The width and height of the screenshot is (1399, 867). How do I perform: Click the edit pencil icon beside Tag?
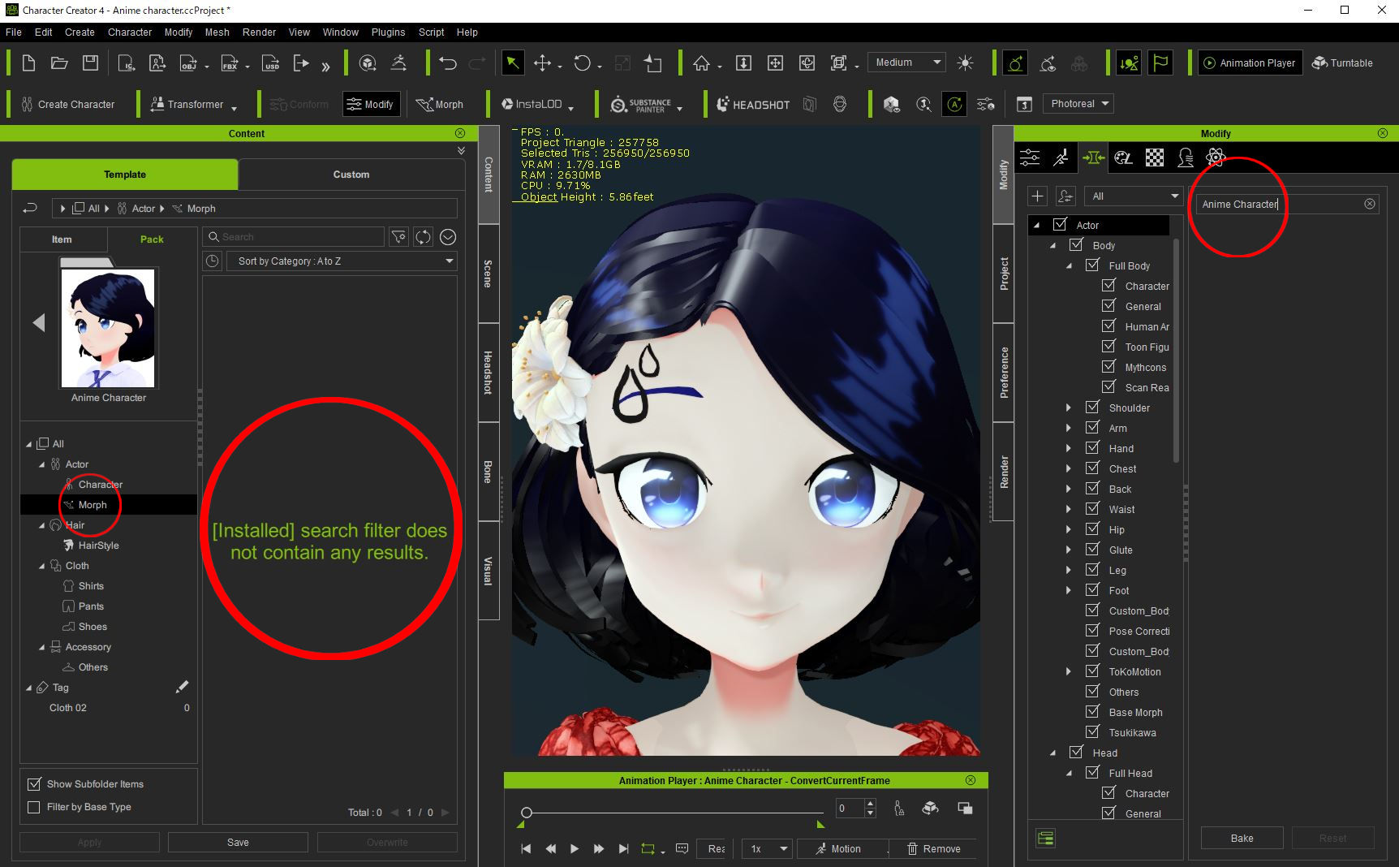(183, 687)
